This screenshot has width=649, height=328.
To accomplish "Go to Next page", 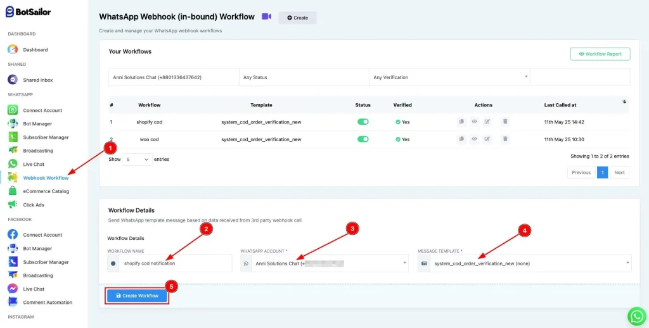I will (619, 172).
